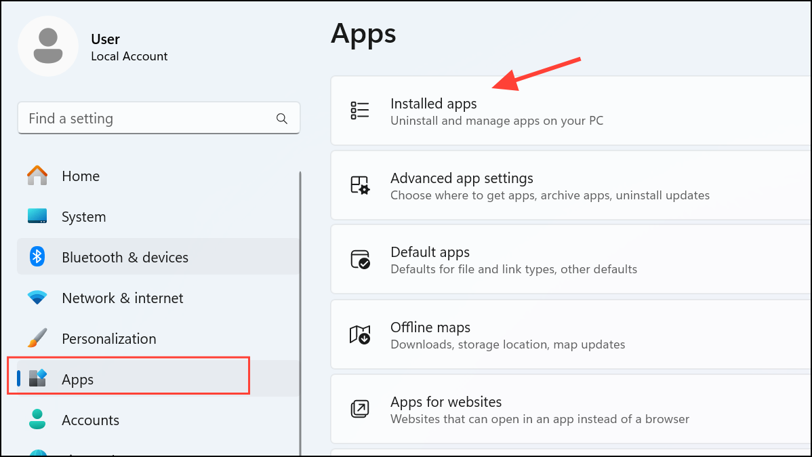The width and height of the screenshot is (812, 457).
Task: Go to System settings
Action: pos(159,216)
